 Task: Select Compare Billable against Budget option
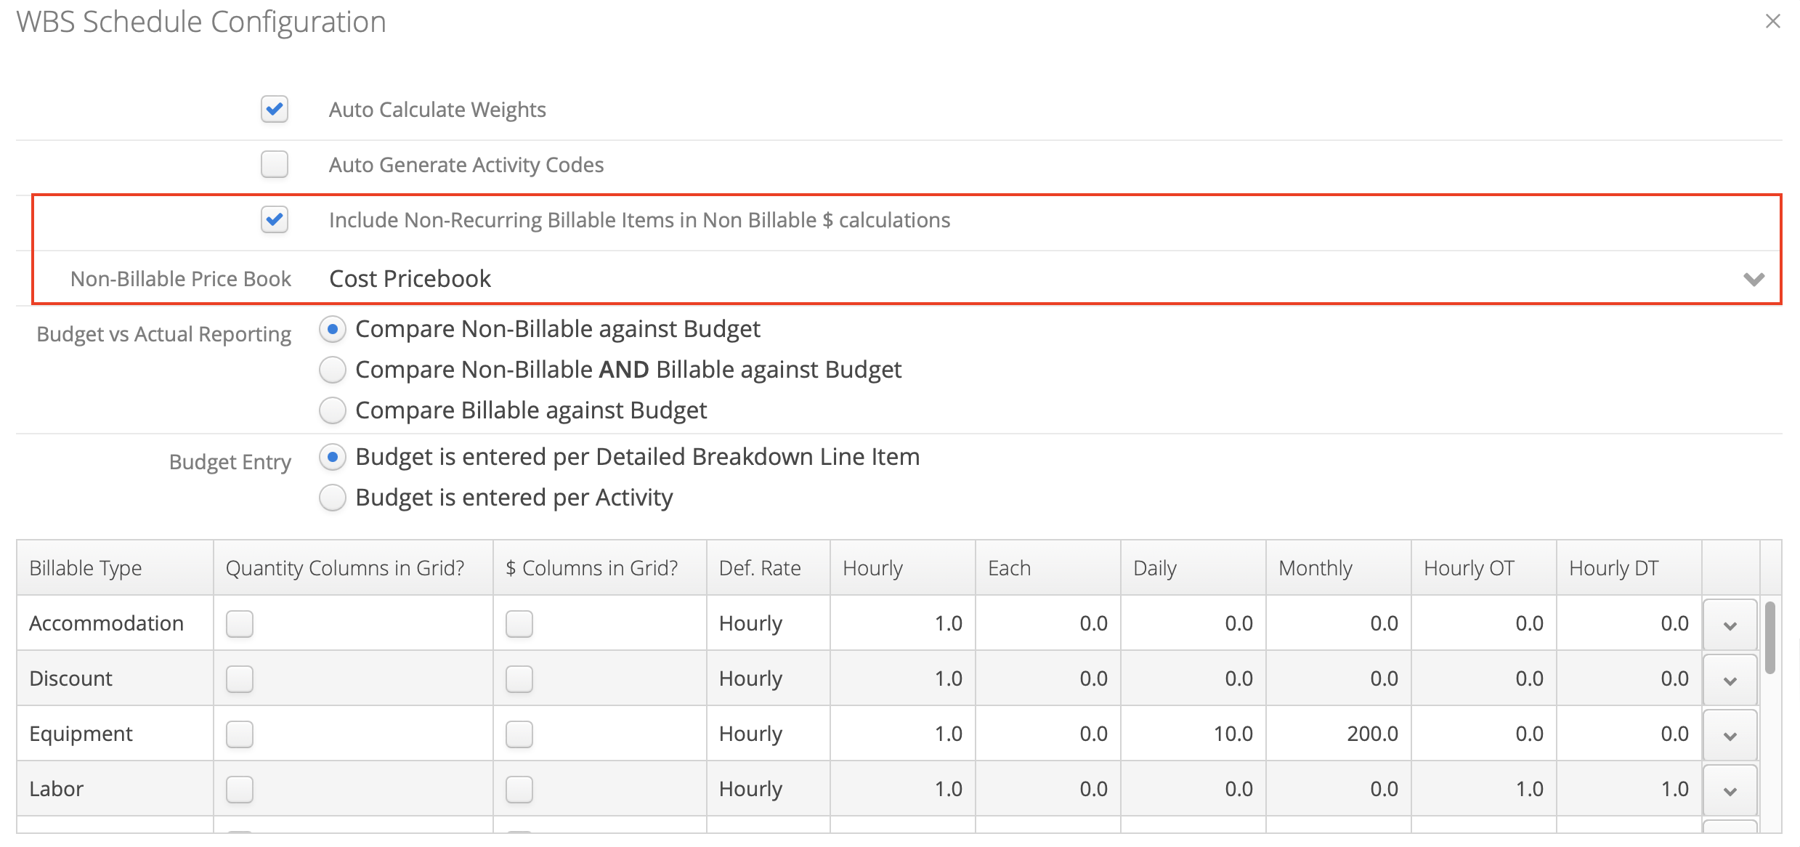[x=333, y=411]
